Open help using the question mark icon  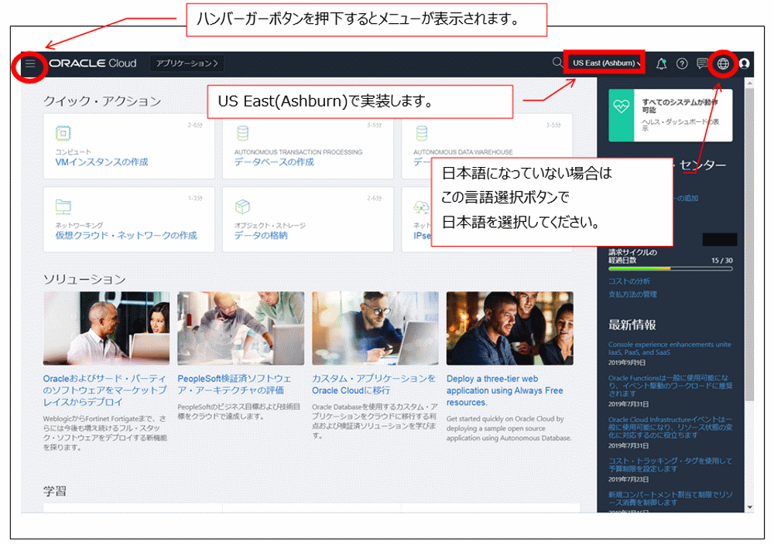[683, 63]
